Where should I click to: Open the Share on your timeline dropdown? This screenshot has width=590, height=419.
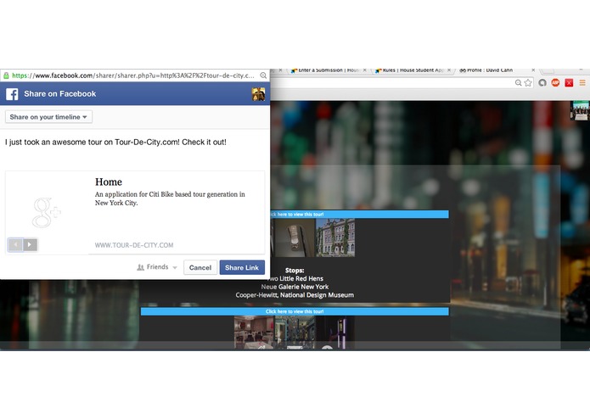click(x=48, y=117)
